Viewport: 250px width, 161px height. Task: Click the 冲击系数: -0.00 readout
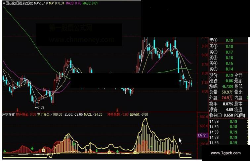118,114
